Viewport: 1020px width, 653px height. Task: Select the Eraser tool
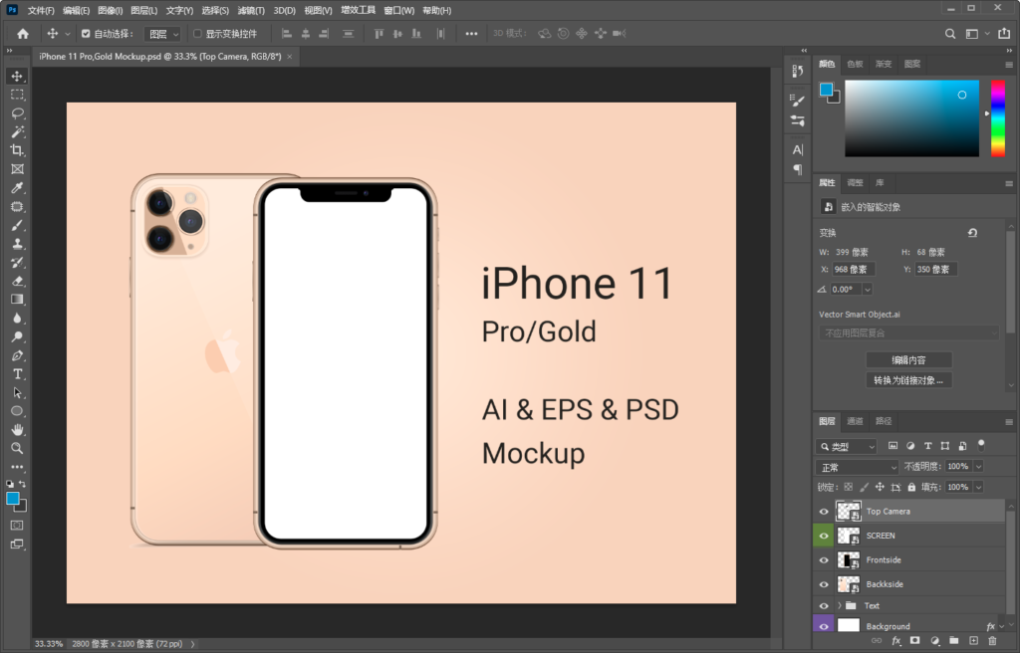point(17,281)
